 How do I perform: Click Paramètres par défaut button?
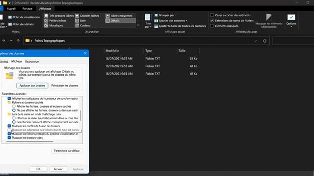[67, 151]
